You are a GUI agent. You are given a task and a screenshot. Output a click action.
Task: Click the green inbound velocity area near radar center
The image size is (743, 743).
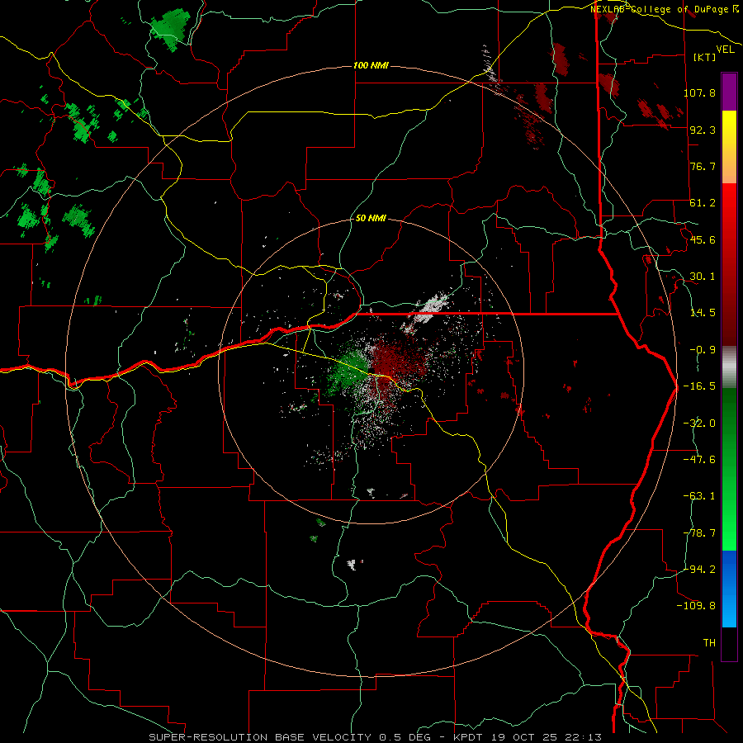point(350,370)
